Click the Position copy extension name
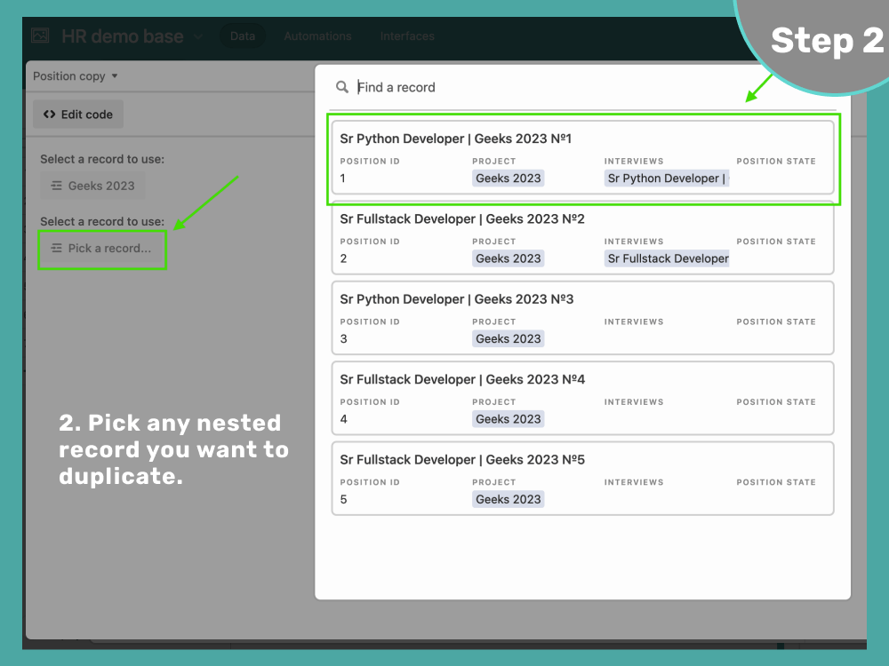 [69, 75]
